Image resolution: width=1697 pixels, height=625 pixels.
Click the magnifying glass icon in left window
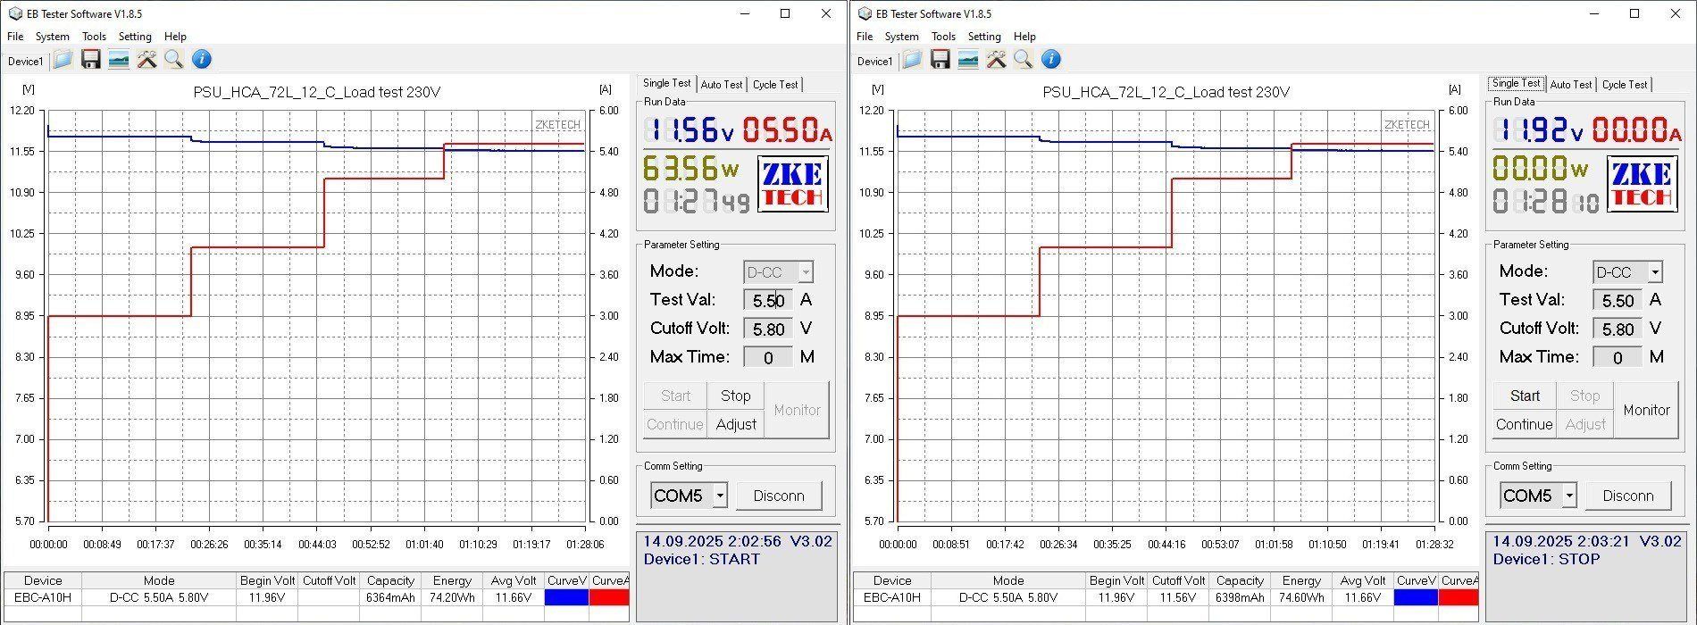[x=173, y=60]
